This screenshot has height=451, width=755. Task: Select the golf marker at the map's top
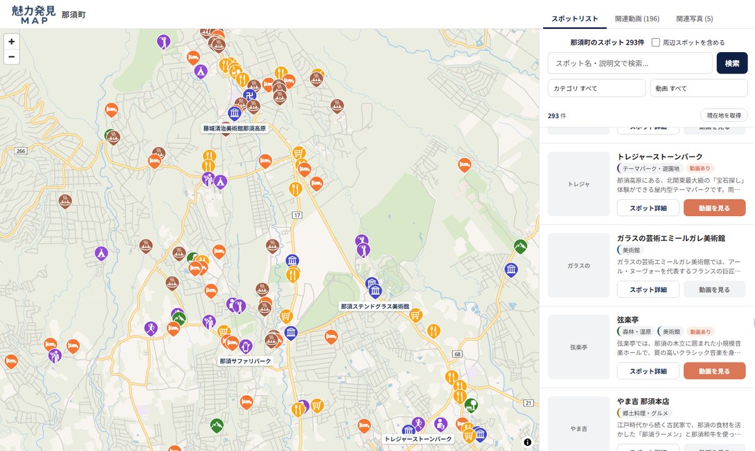pyautogui.click(x=164, y=42)
